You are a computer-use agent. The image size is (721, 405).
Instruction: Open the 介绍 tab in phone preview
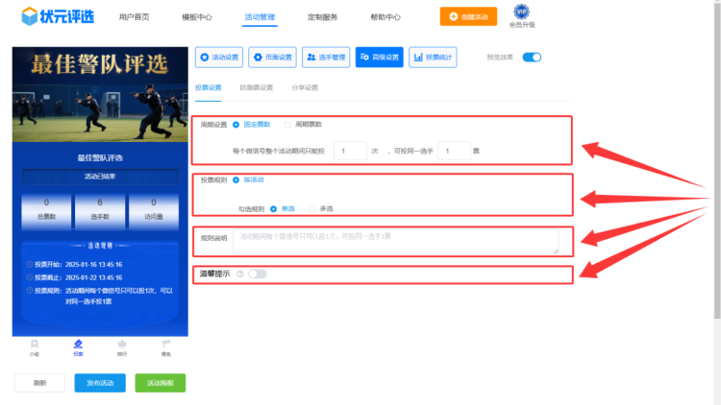[x=35, y=346]
